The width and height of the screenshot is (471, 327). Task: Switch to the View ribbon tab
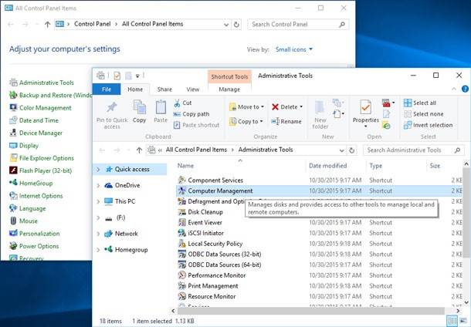(x=193, y=89)
